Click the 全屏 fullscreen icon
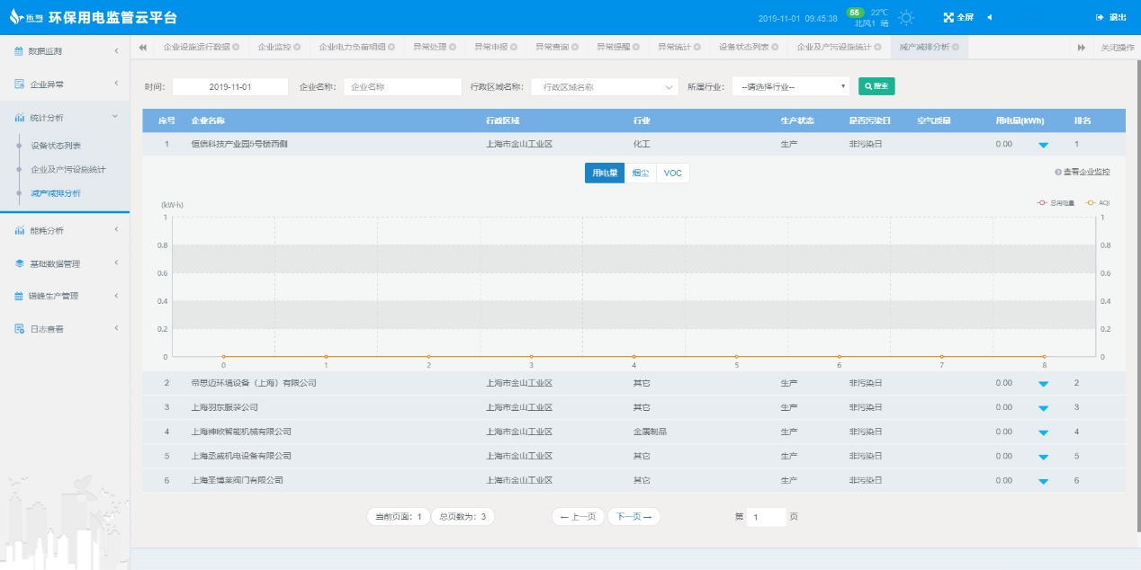Image resolution: width=1141 pixels, height=570 pixels. coord(948,17)
